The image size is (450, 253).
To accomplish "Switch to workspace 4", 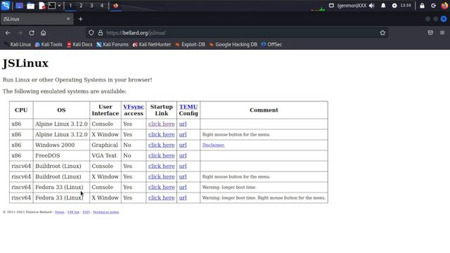I will (102, 6).
